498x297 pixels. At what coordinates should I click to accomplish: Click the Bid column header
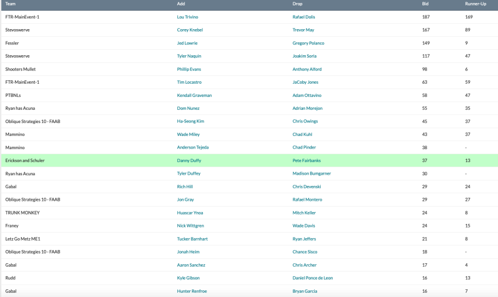point(425,4)
